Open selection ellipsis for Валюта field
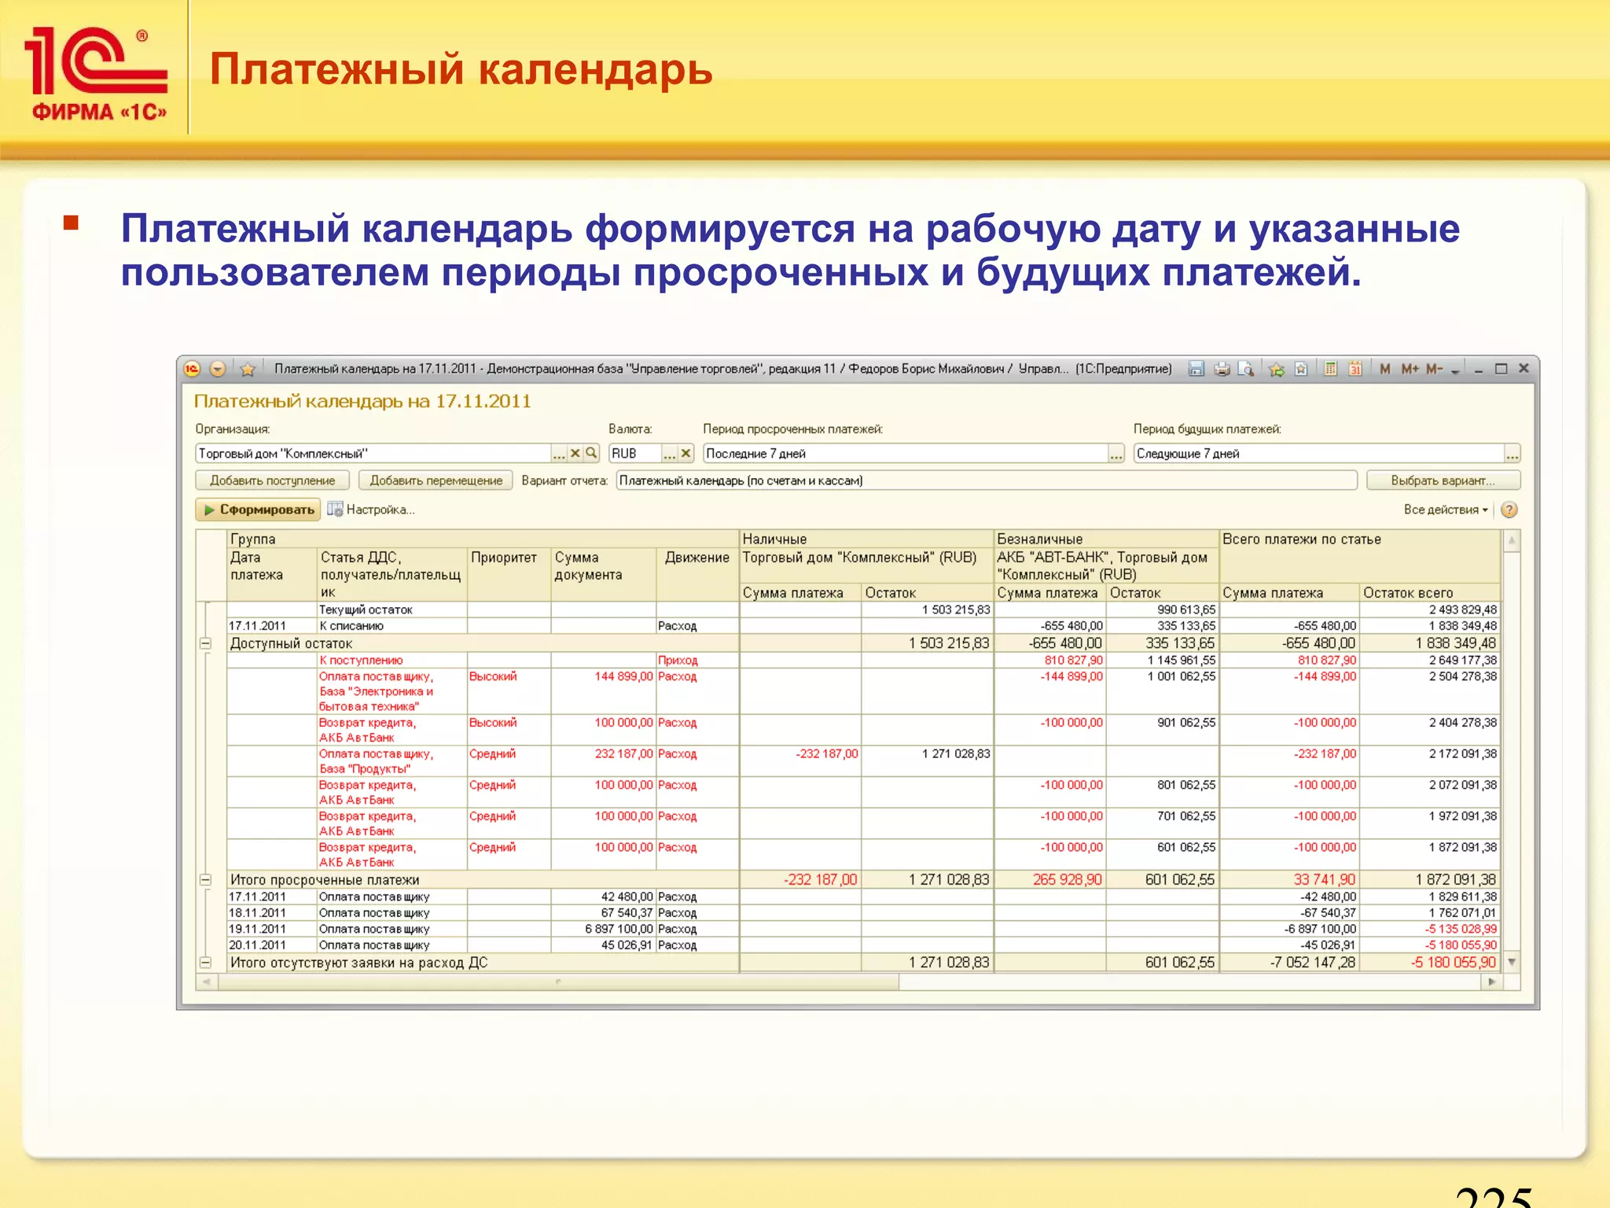1610x1208 pixels. pos(669,454)
